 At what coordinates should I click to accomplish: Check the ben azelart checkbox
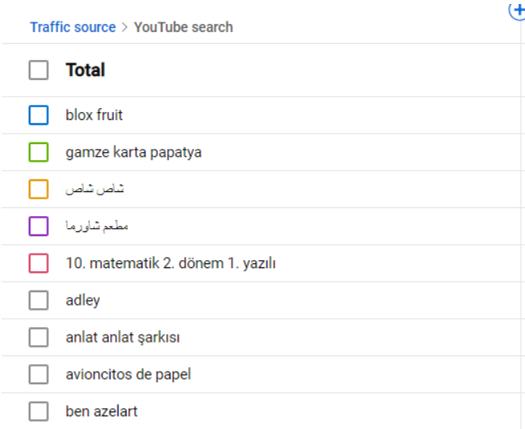coord(38,411)
